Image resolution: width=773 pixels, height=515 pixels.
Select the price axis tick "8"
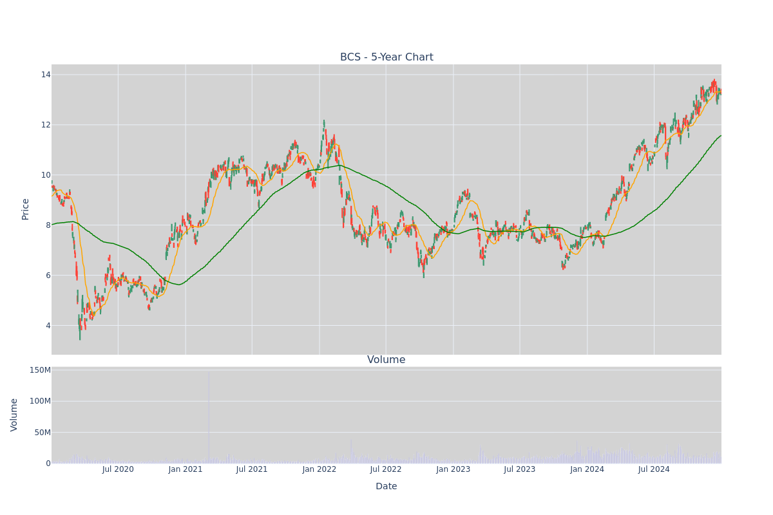click(x=48, y=225)
